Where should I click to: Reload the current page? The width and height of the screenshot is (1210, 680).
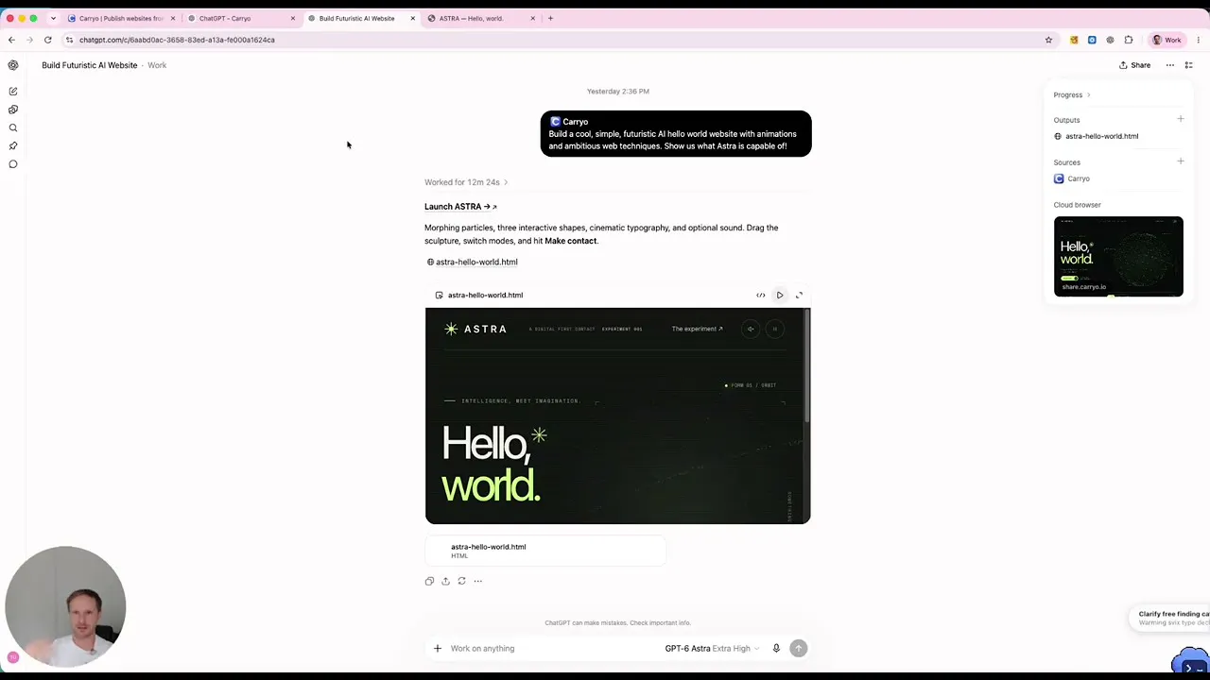pos(47,40)
